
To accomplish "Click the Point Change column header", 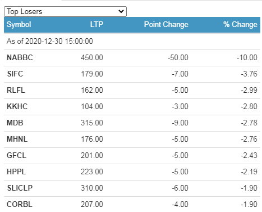I will (x=166, y=25).
